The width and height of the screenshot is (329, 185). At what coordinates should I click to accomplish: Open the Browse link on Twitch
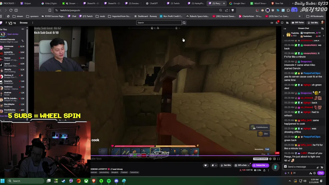coord(24,23)
